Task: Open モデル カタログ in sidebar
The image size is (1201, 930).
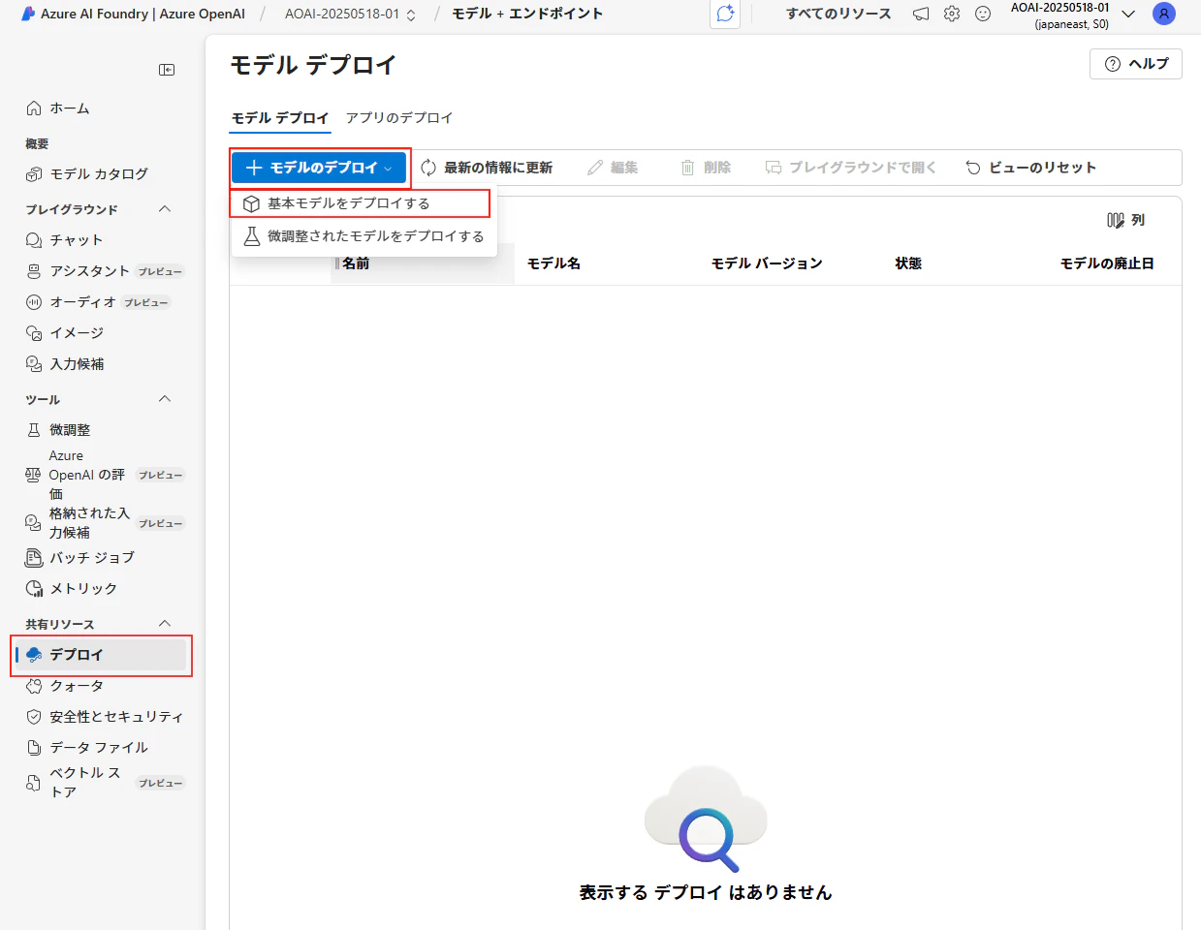Action: tap(101, 173)
